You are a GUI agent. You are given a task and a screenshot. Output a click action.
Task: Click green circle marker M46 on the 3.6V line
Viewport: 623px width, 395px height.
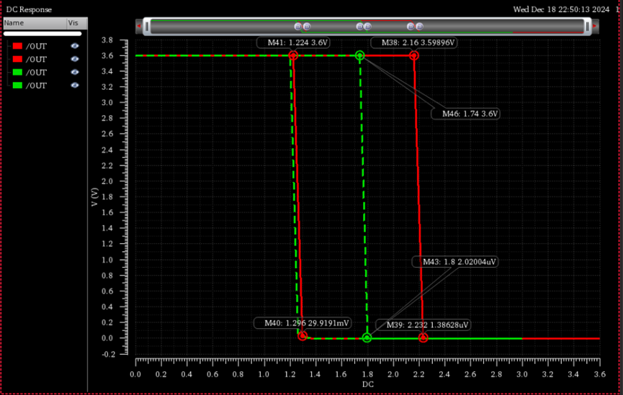(359, 55)
